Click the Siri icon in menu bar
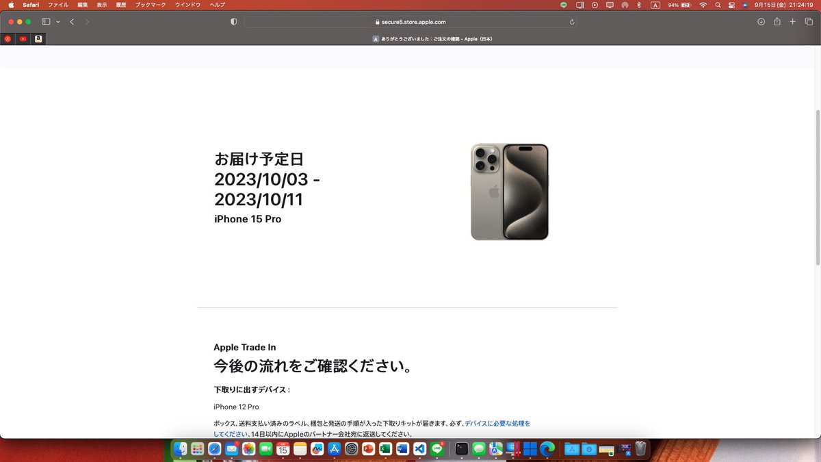 click(745, 5)
